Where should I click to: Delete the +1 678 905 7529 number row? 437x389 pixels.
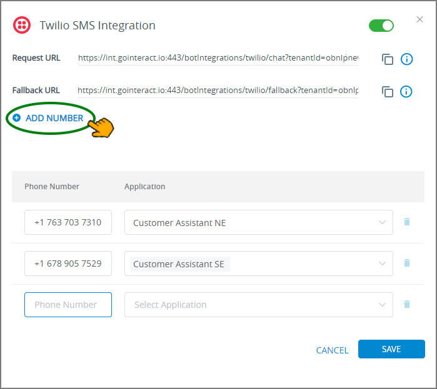407,263
